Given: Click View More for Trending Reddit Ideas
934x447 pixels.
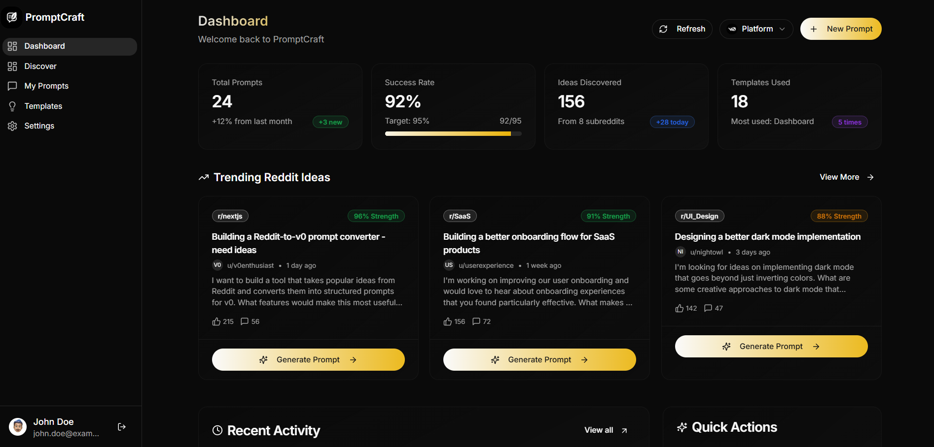Looking at the screenshot, I should pos(846,177).
